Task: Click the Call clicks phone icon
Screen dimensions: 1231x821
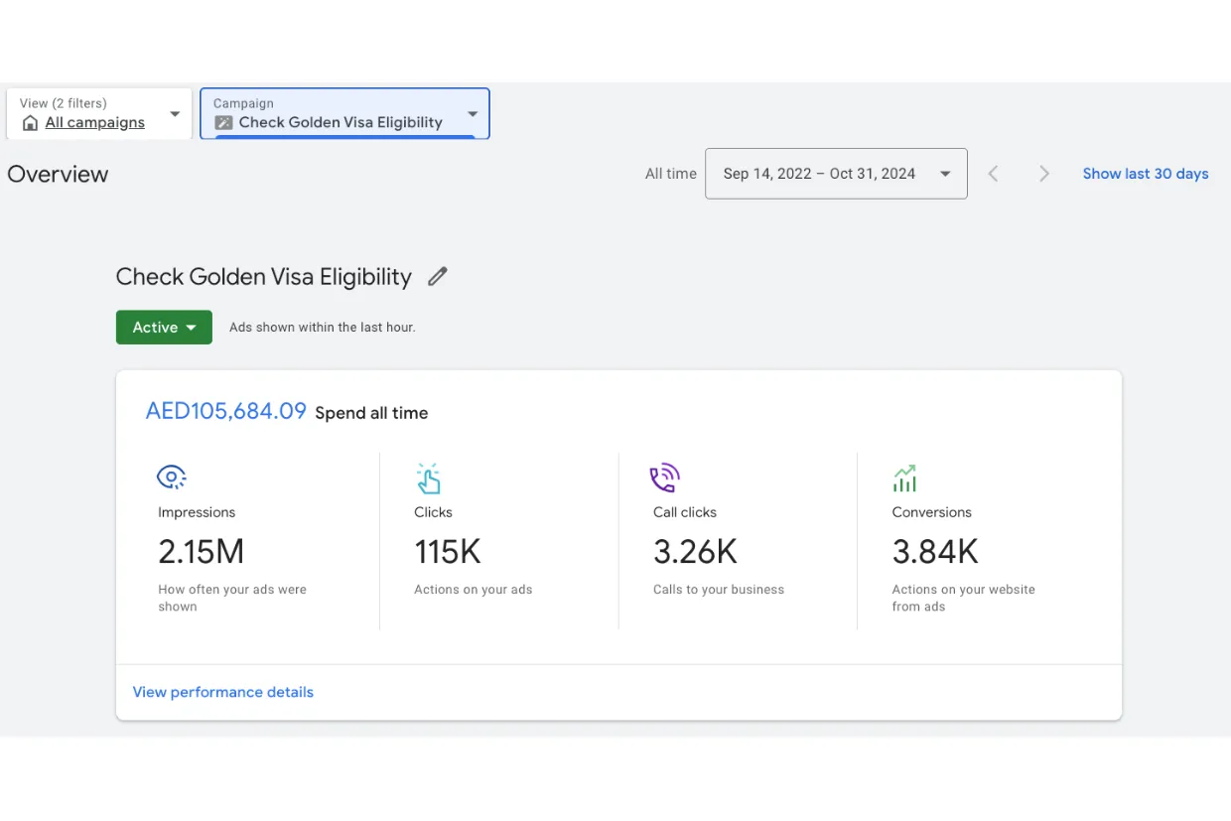Action: [x=665, y=479]
